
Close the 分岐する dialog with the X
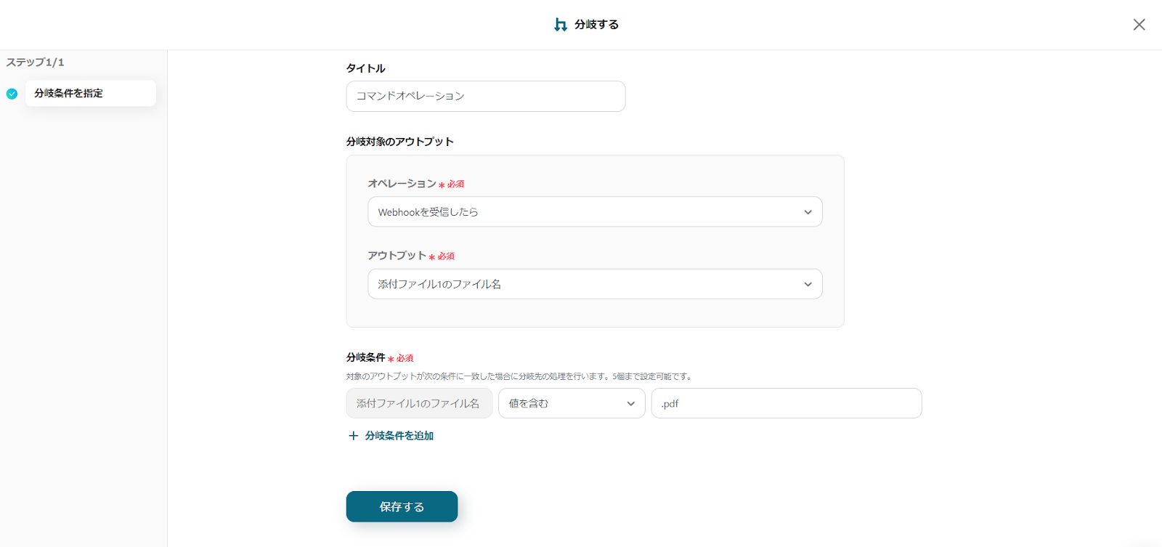pos(1139,25)
